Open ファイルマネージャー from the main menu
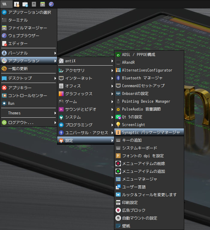This screenshot has width=210, height=230. [x=29, y=28]
